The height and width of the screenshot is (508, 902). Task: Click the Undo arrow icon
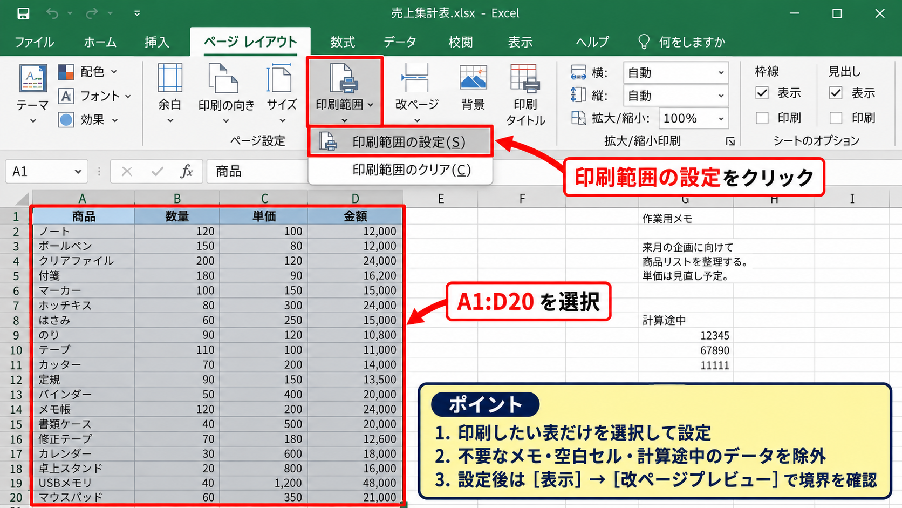(x=52, y=13)
